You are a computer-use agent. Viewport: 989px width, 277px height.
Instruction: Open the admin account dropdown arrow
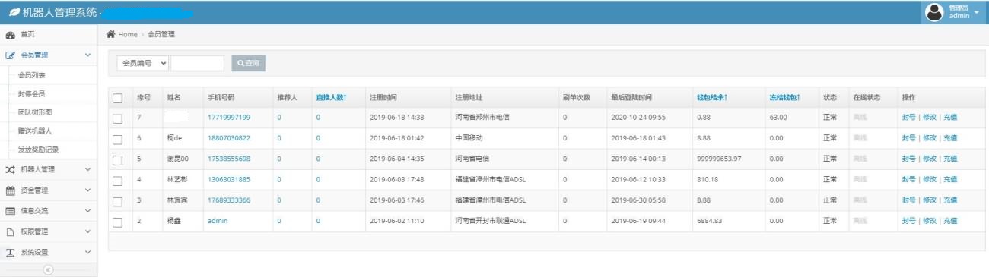[976, 12]
